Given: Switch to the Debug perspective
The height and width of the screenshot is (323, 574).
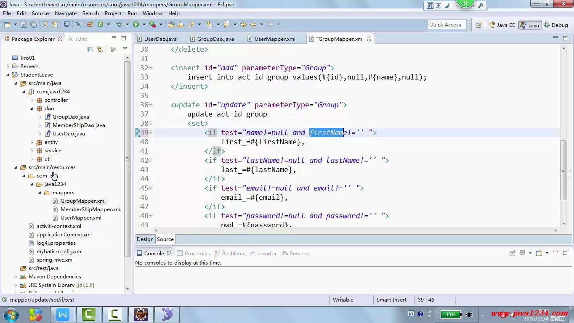Looking at the screenshot, I should (556, 25).
